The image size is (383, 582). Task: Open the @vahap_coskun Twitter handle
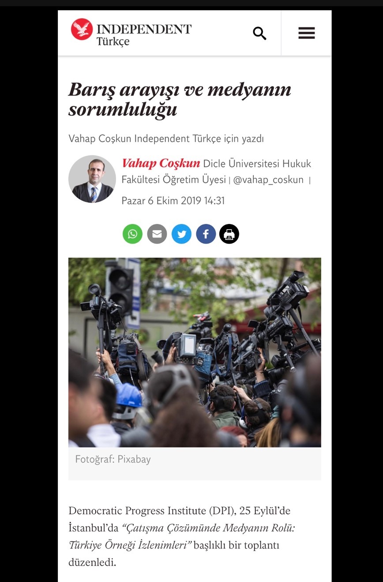(x=268, y=180)
